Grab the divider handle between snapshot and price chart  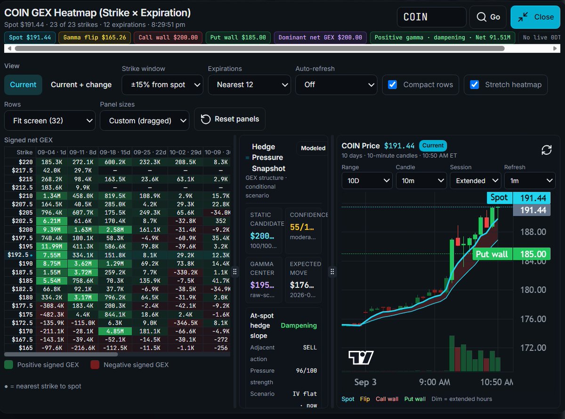(332, 271)
